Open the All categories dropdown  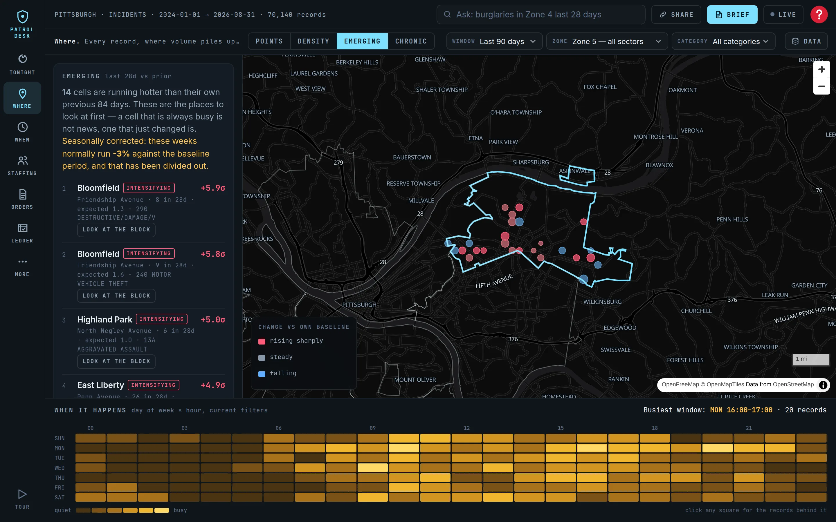click(x=723, y=41)
